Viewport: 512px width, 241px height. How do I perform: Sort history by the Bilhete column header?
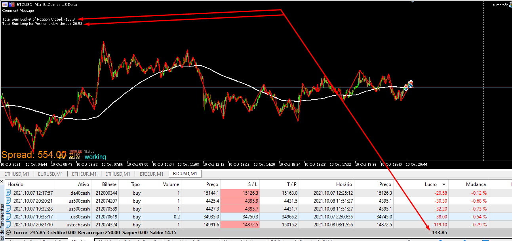click(x=105, y=184)
